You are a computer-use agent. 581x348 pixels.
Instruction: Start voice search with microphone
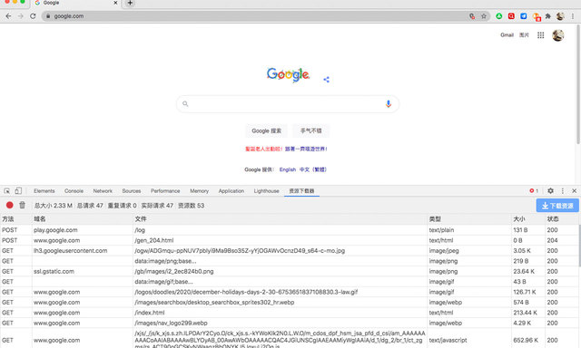click(x=388, y=104)
